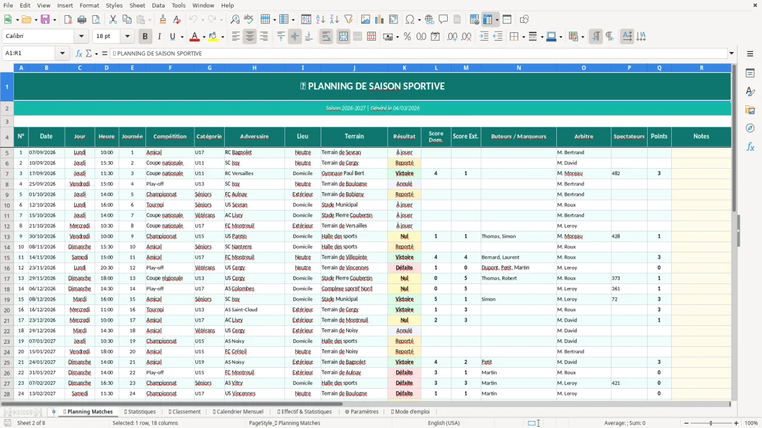The height and width of the screenshot is (428, 762).
Task: Open the Borders dropdown arrow
Action: [523, 37]
